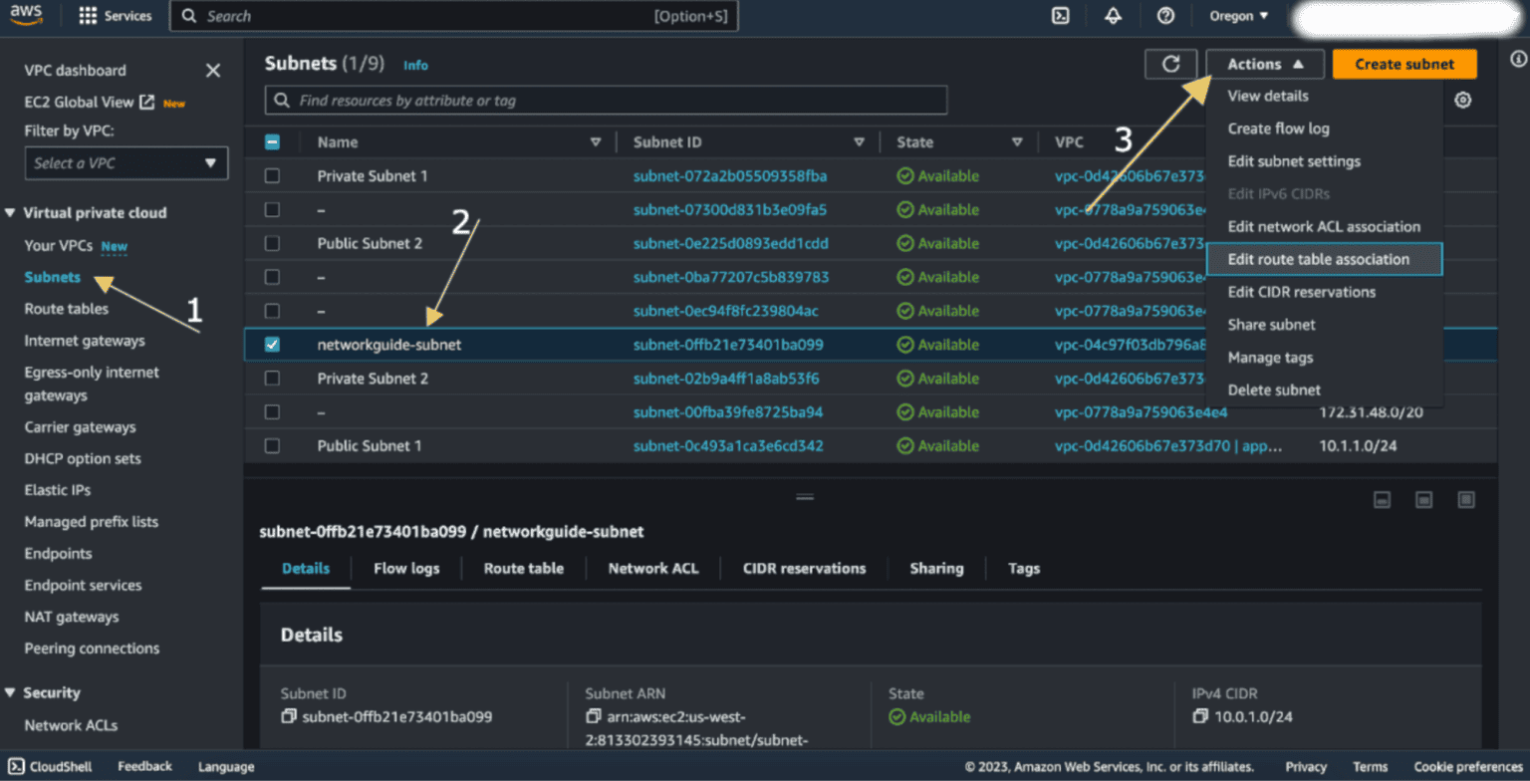This screenshot has height=781, width=1530.
Task: Click the AWS logo home icon
Action: (29, 16)
